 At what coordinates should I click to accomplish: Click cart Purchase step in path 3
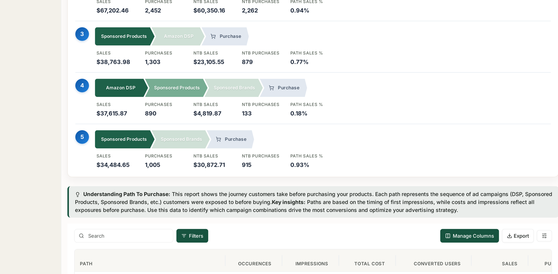pyautogui.click(x=226, y=36)
